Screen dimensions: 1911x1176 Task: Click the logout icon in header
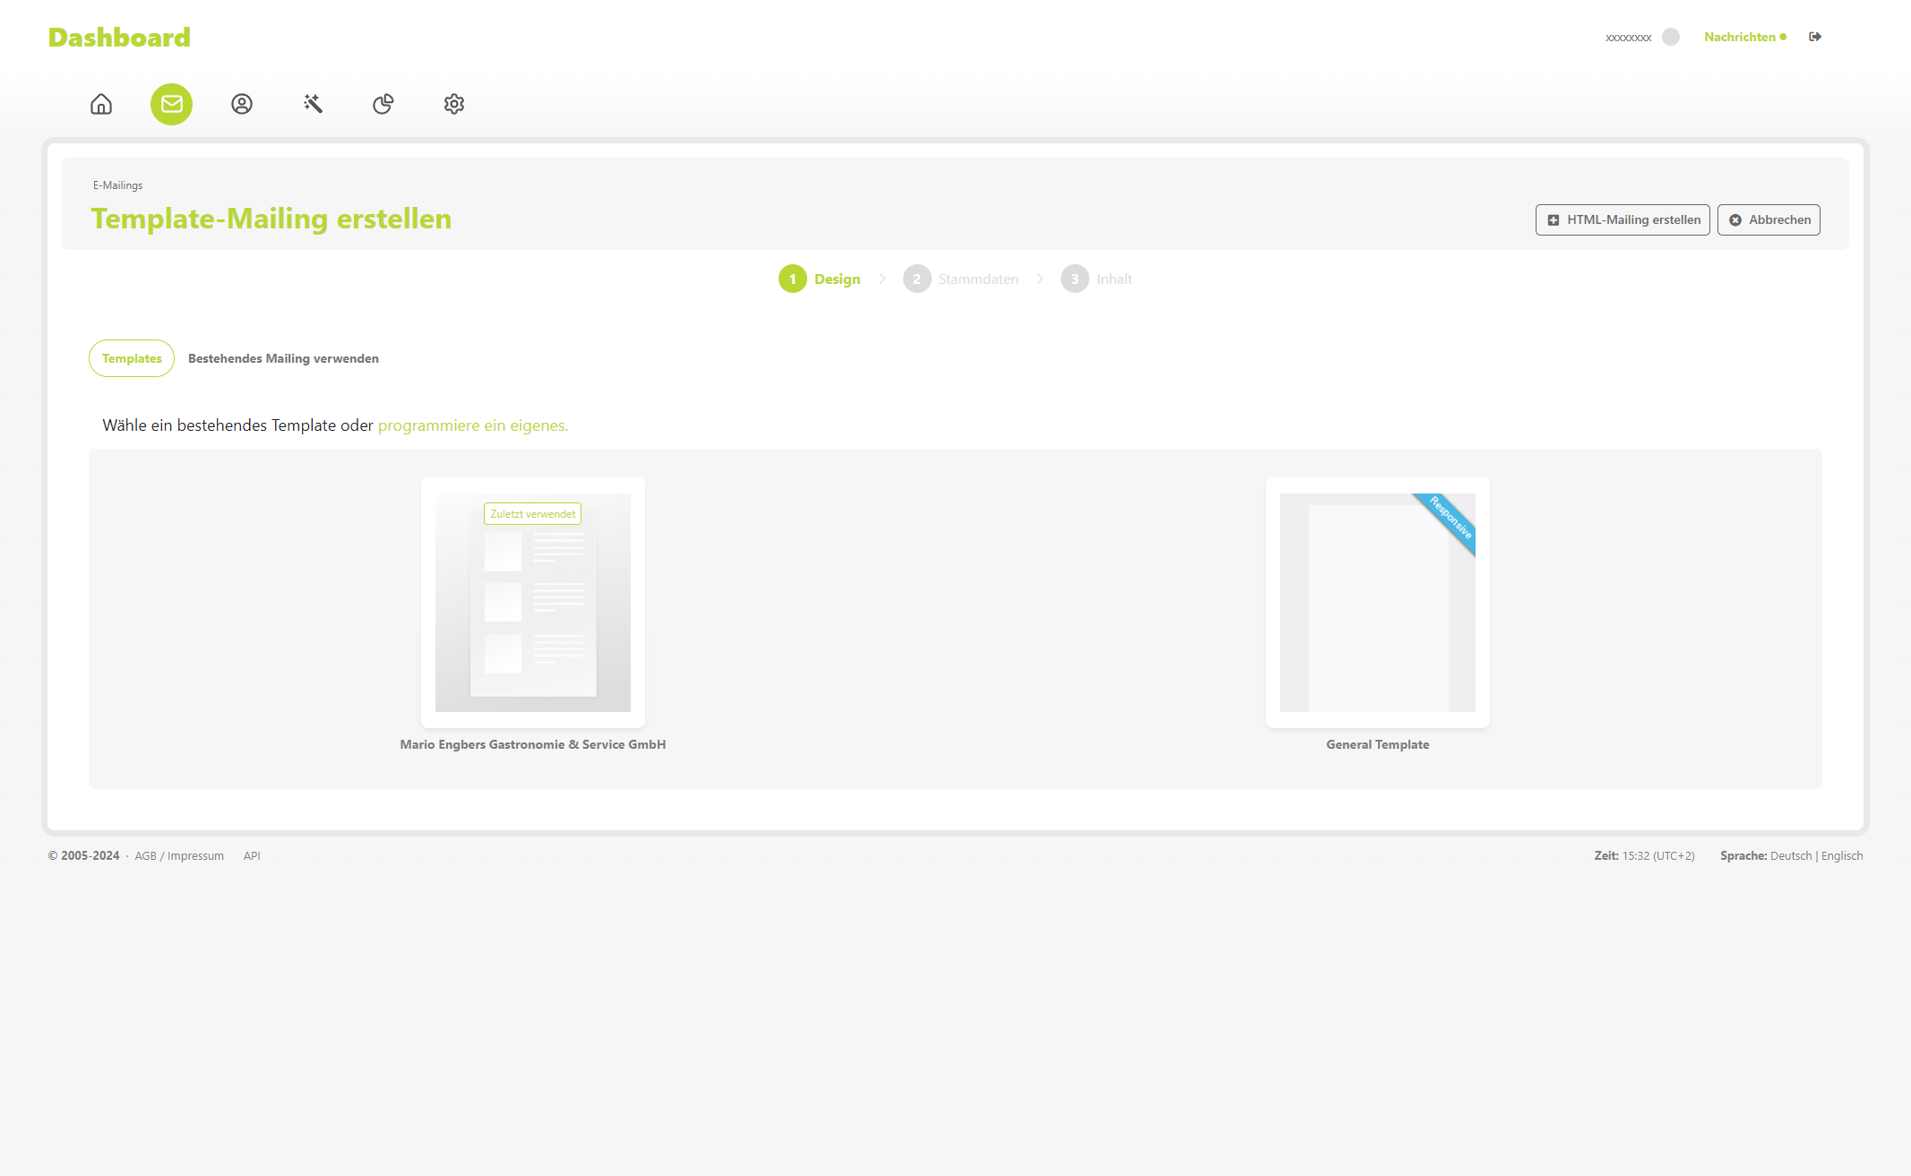pos(1815,37)
